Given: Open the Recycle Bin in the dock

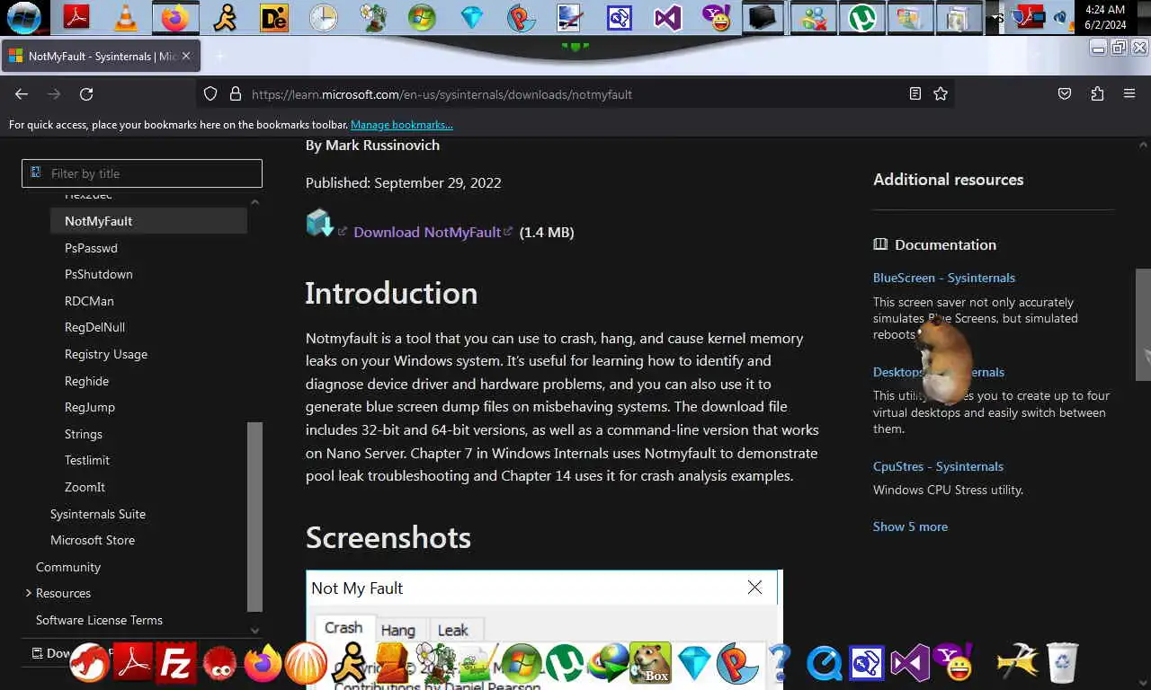Looking at the screenshot, I should pyautogui.click(x=1062, y=663).
